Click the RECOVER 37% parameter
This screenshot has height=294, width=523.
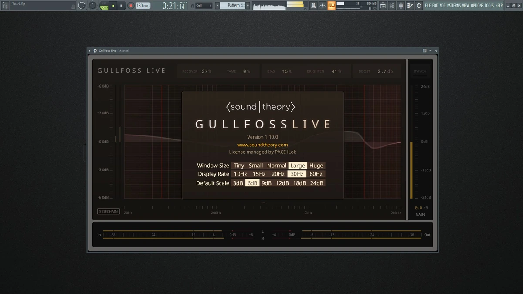coord(197,71)
